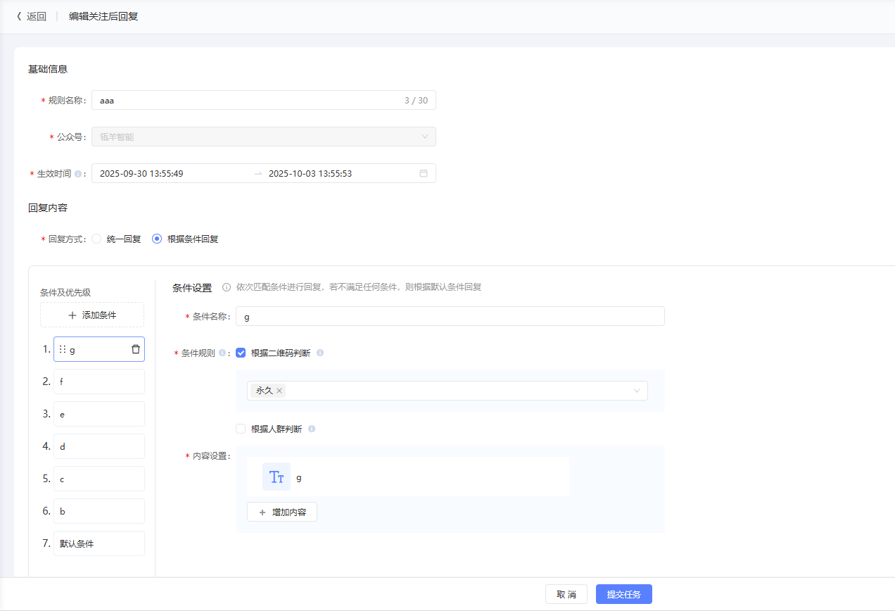Select condition d in the priority list
Viewport: 895px width, 611px height.
pyautogui.click(x=99, y=446)
